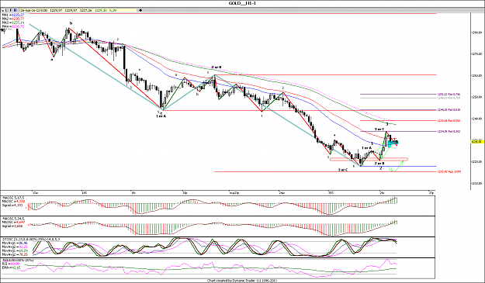Click the light red support zone rectangle

coord(369,160)
